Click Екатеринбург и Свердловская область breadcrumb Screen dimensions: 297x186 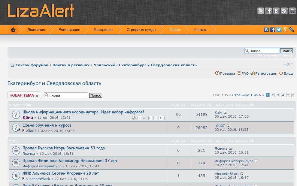pyautogui.click(x=158, y=65)
